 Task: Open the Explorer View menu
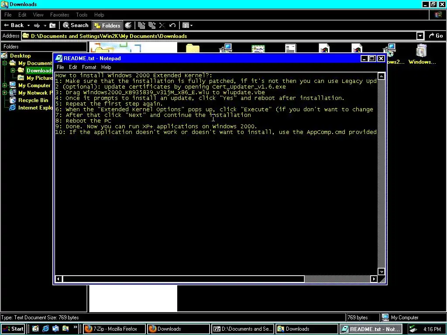pos(38,15)
